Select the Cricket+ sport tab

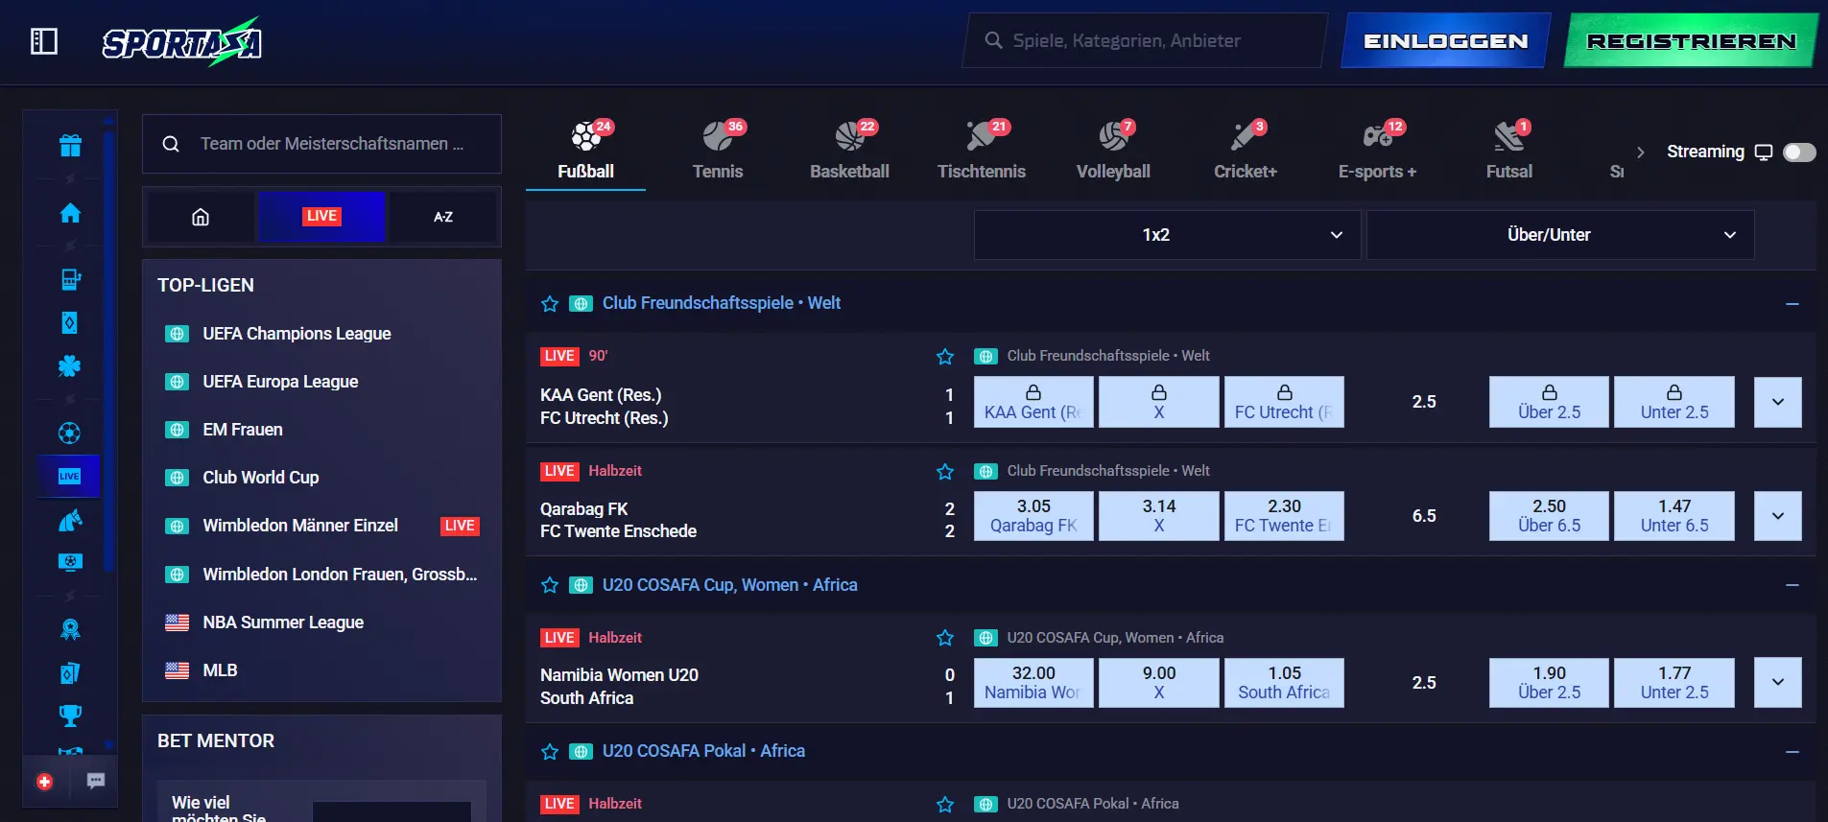point(1246,151)
